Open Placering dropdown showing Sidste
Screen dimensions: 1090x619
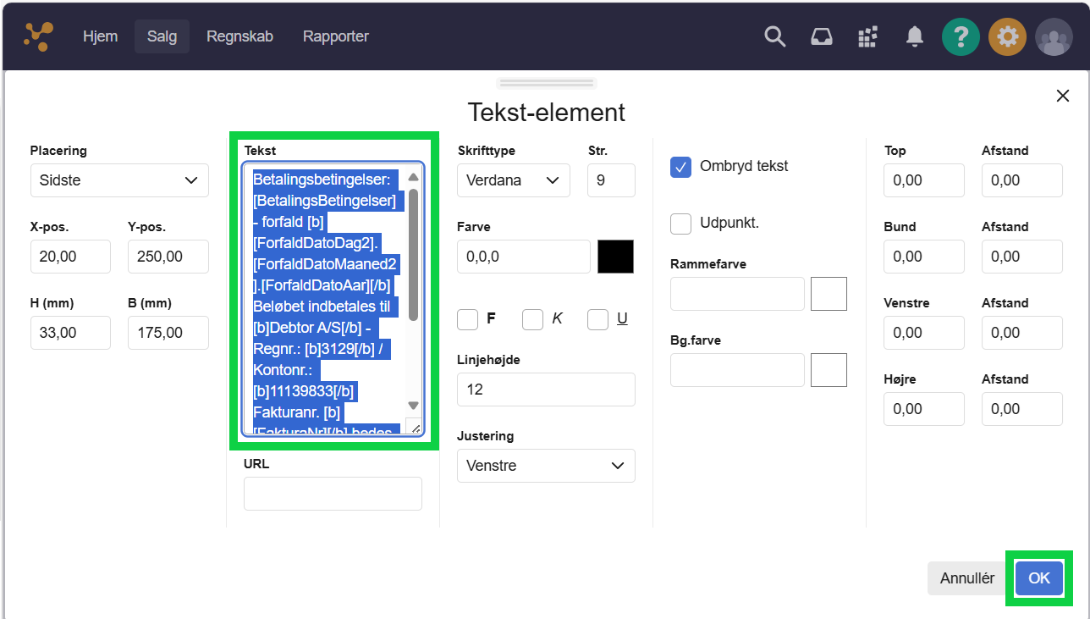(x=119, y=180)
